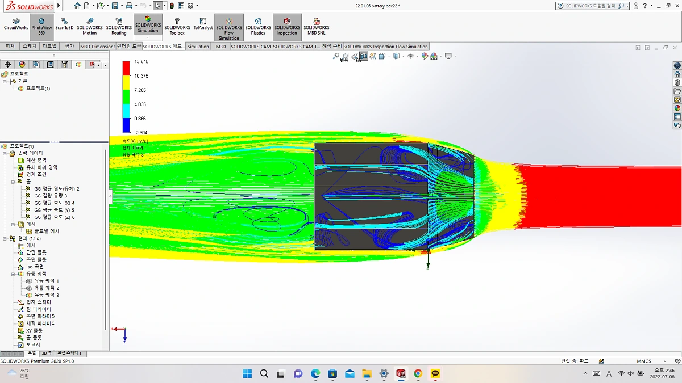
Task: Switch to the 피처 tab
Action: 10,46
